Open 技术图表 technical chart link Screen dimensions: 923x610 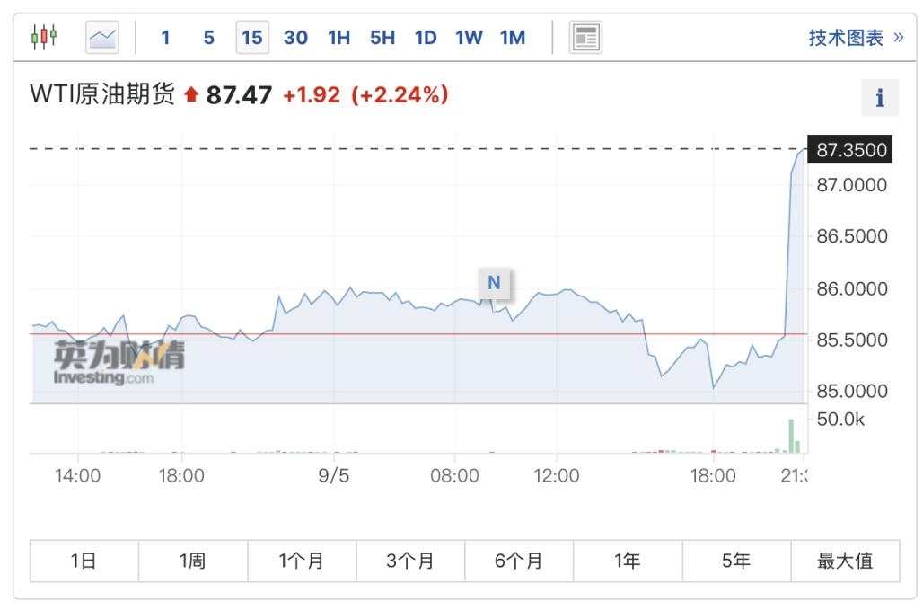click(x=856, y=38)
